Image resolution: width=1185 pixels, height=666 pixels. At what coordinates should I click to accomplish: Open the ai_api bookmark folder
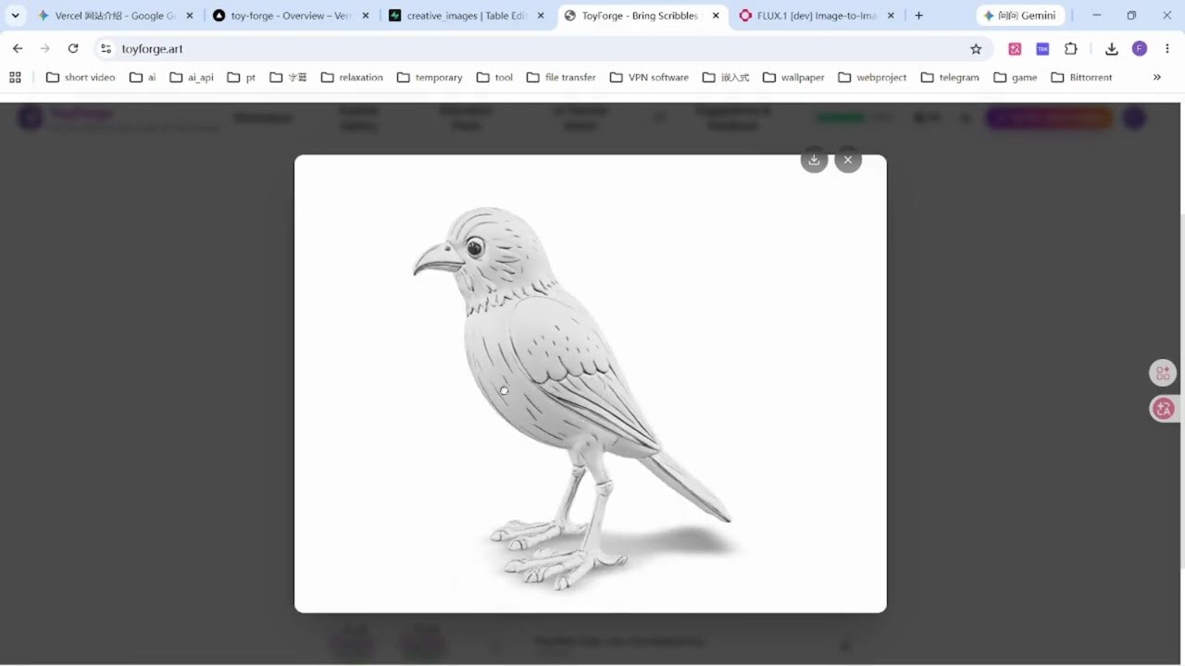pyautogui.click(x=192, y=78)
